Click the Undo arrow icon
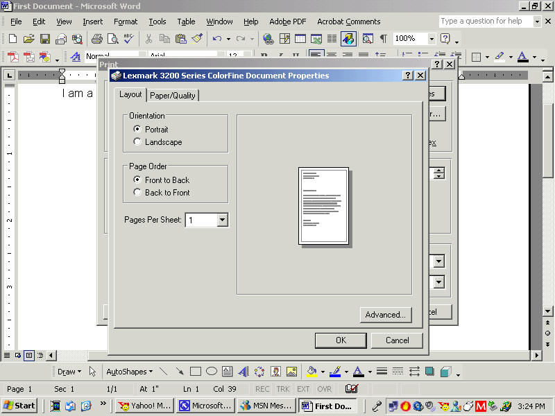555x416 pixels. point(217,39)
